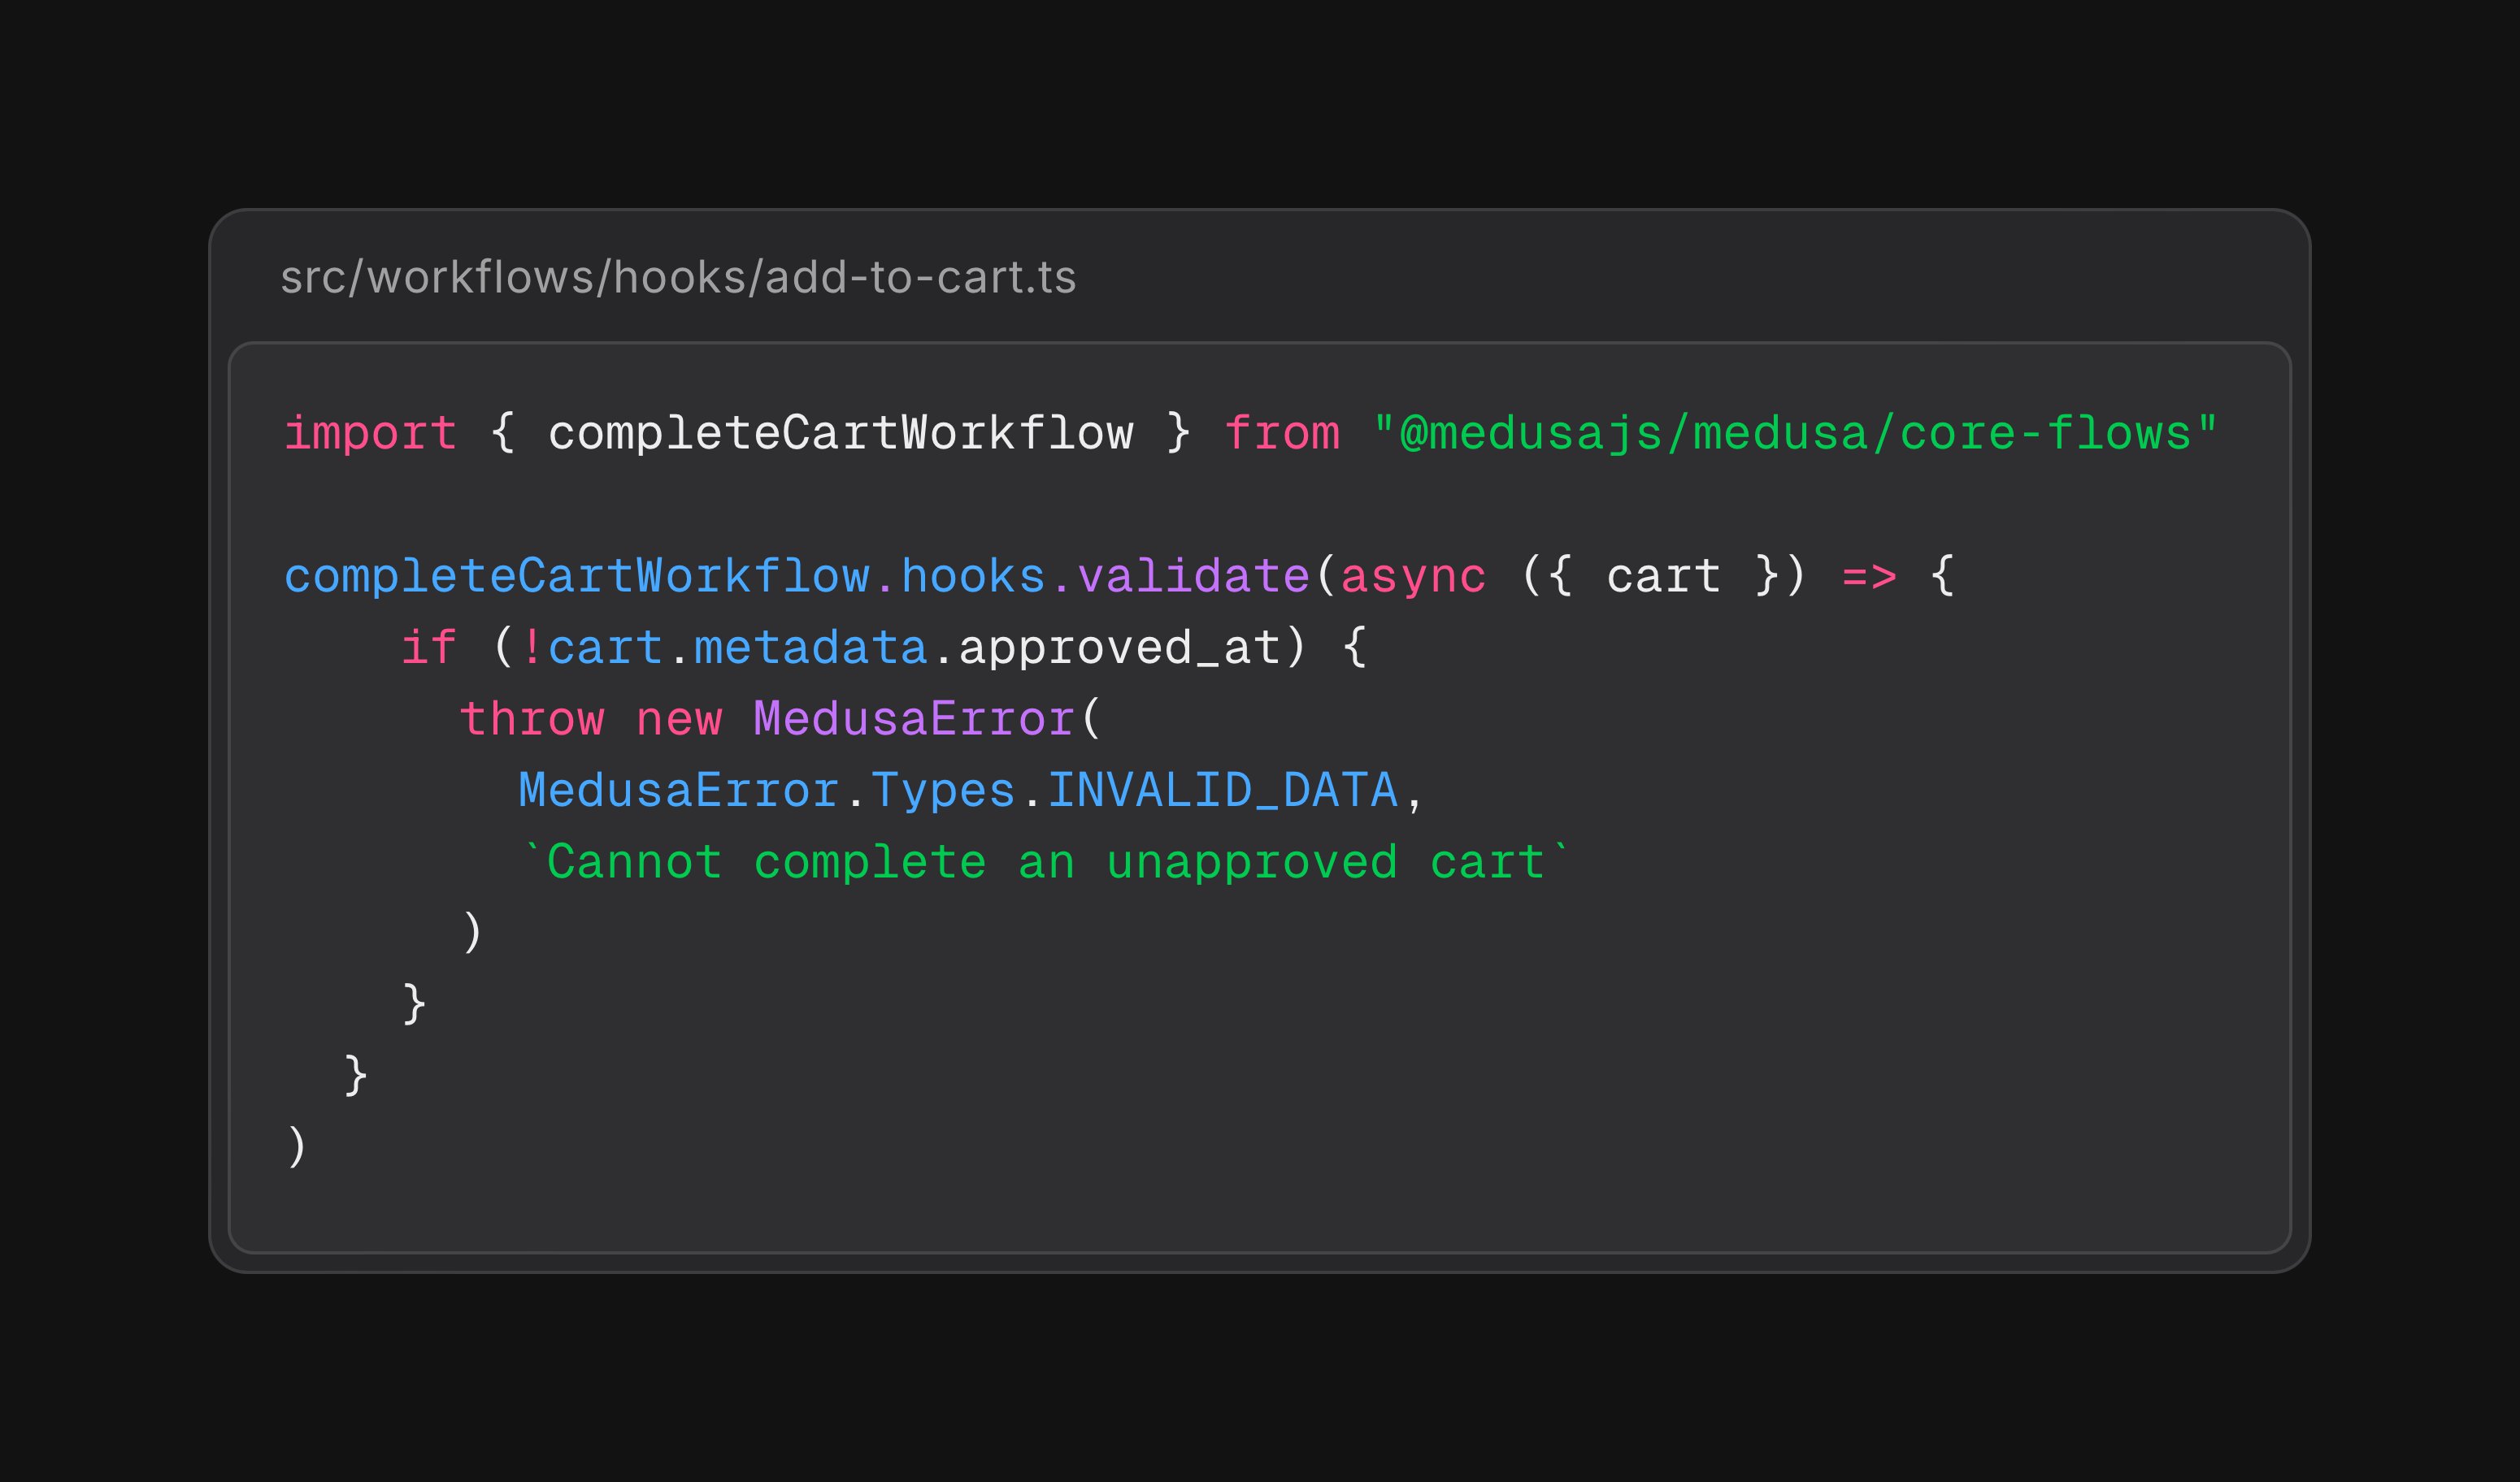
Task: Click the file path src/workflows/hooks/add-to-cart.ts
Action: [x=678, y=277]
